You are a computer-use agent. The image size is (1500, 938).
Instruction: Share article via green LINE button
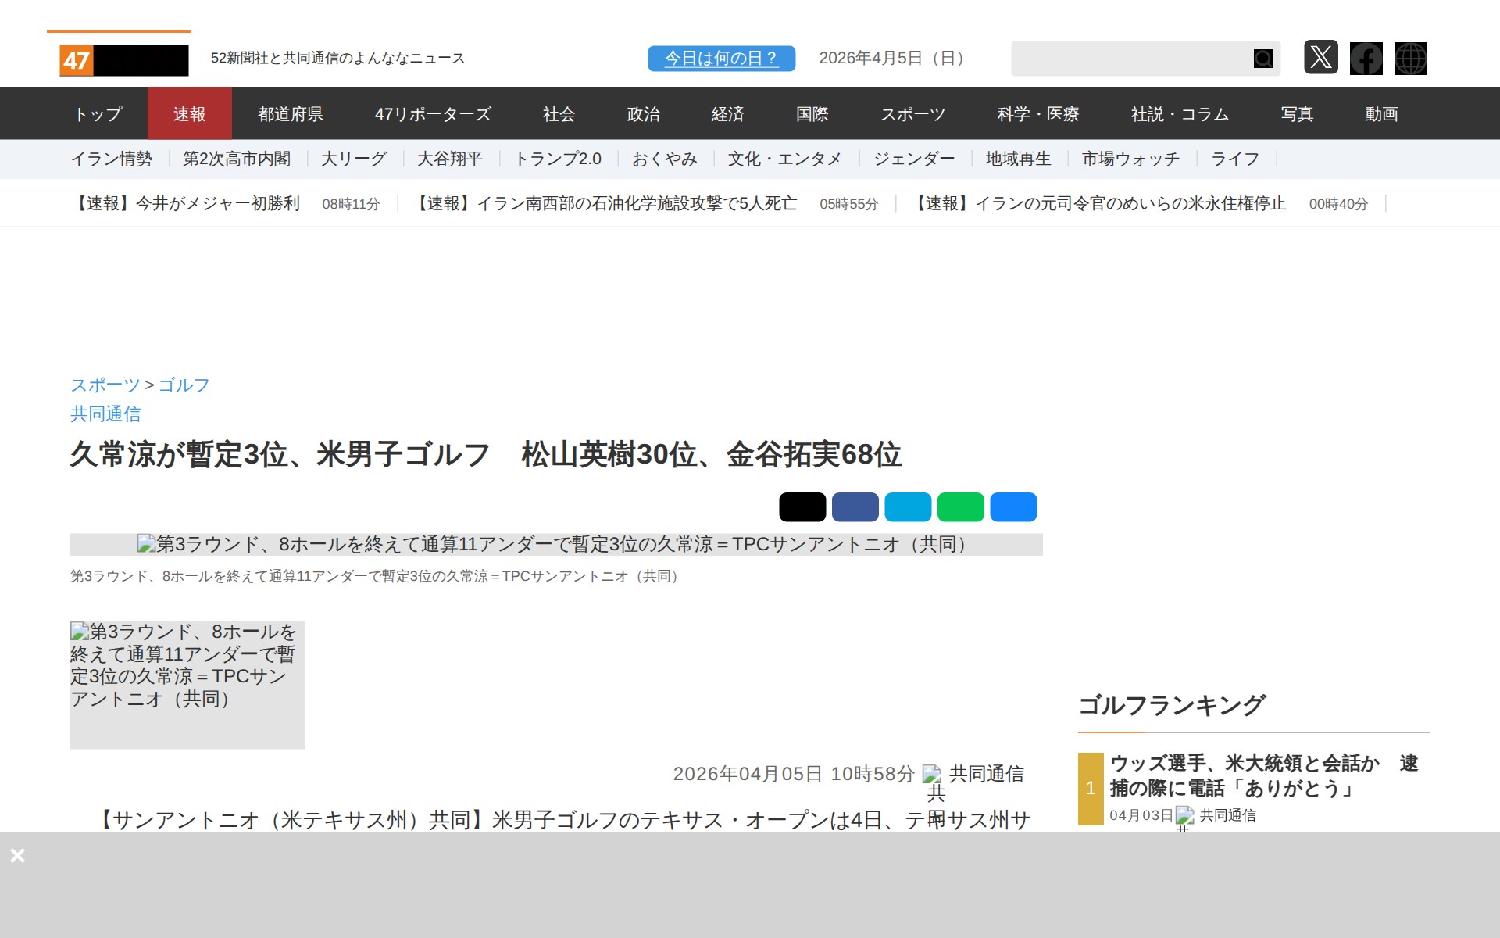click(960, 507)
